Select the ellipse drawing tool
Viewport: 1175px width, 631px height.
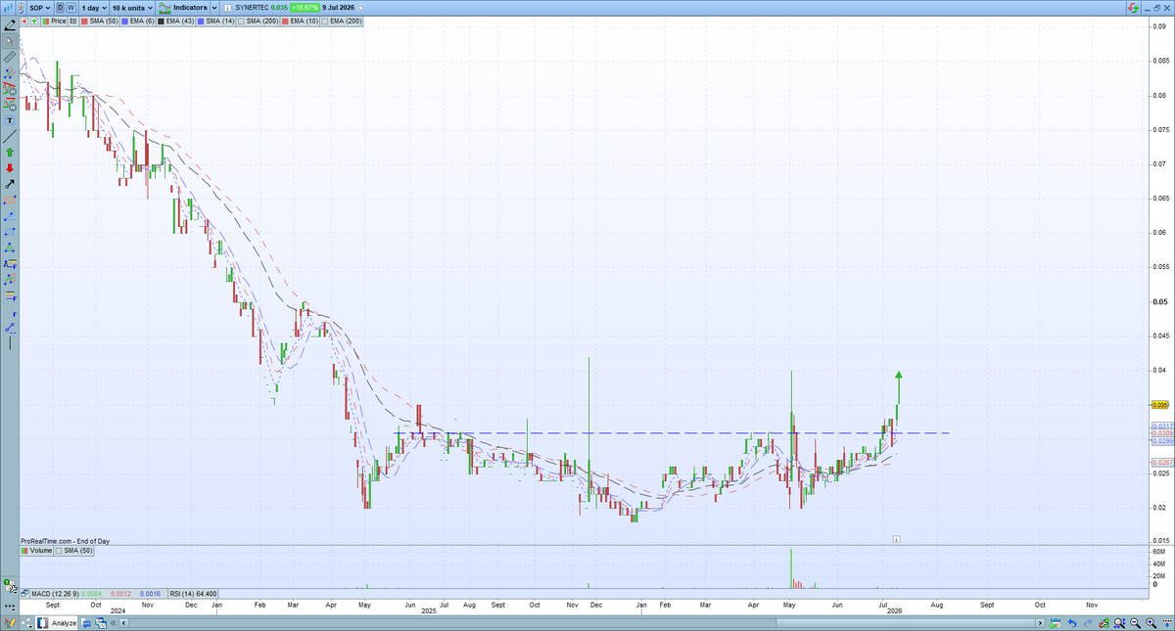click(x=10, y=199)
